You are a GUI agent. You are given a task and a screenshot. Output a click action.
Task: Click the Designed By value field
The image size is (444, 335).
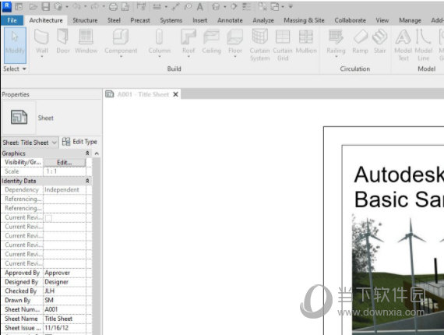[65, 282]
